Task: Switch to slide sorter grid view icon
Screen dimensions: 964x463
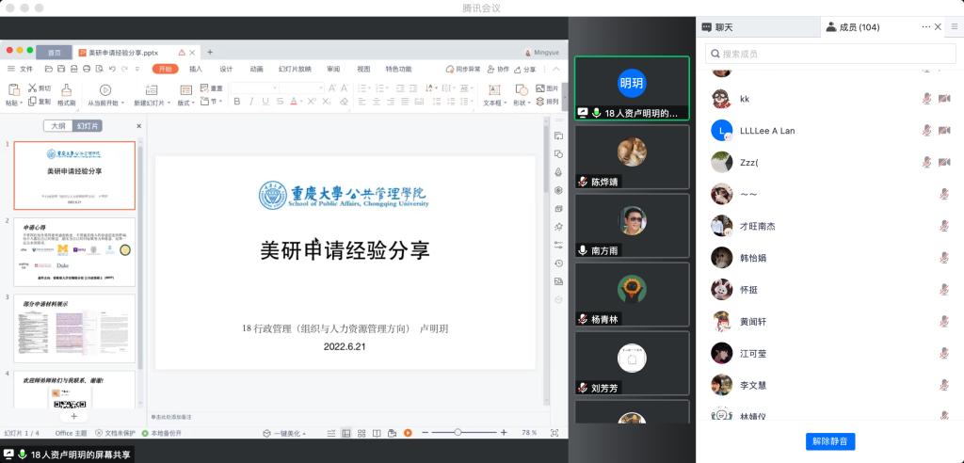Action: (x=361, y=433)
